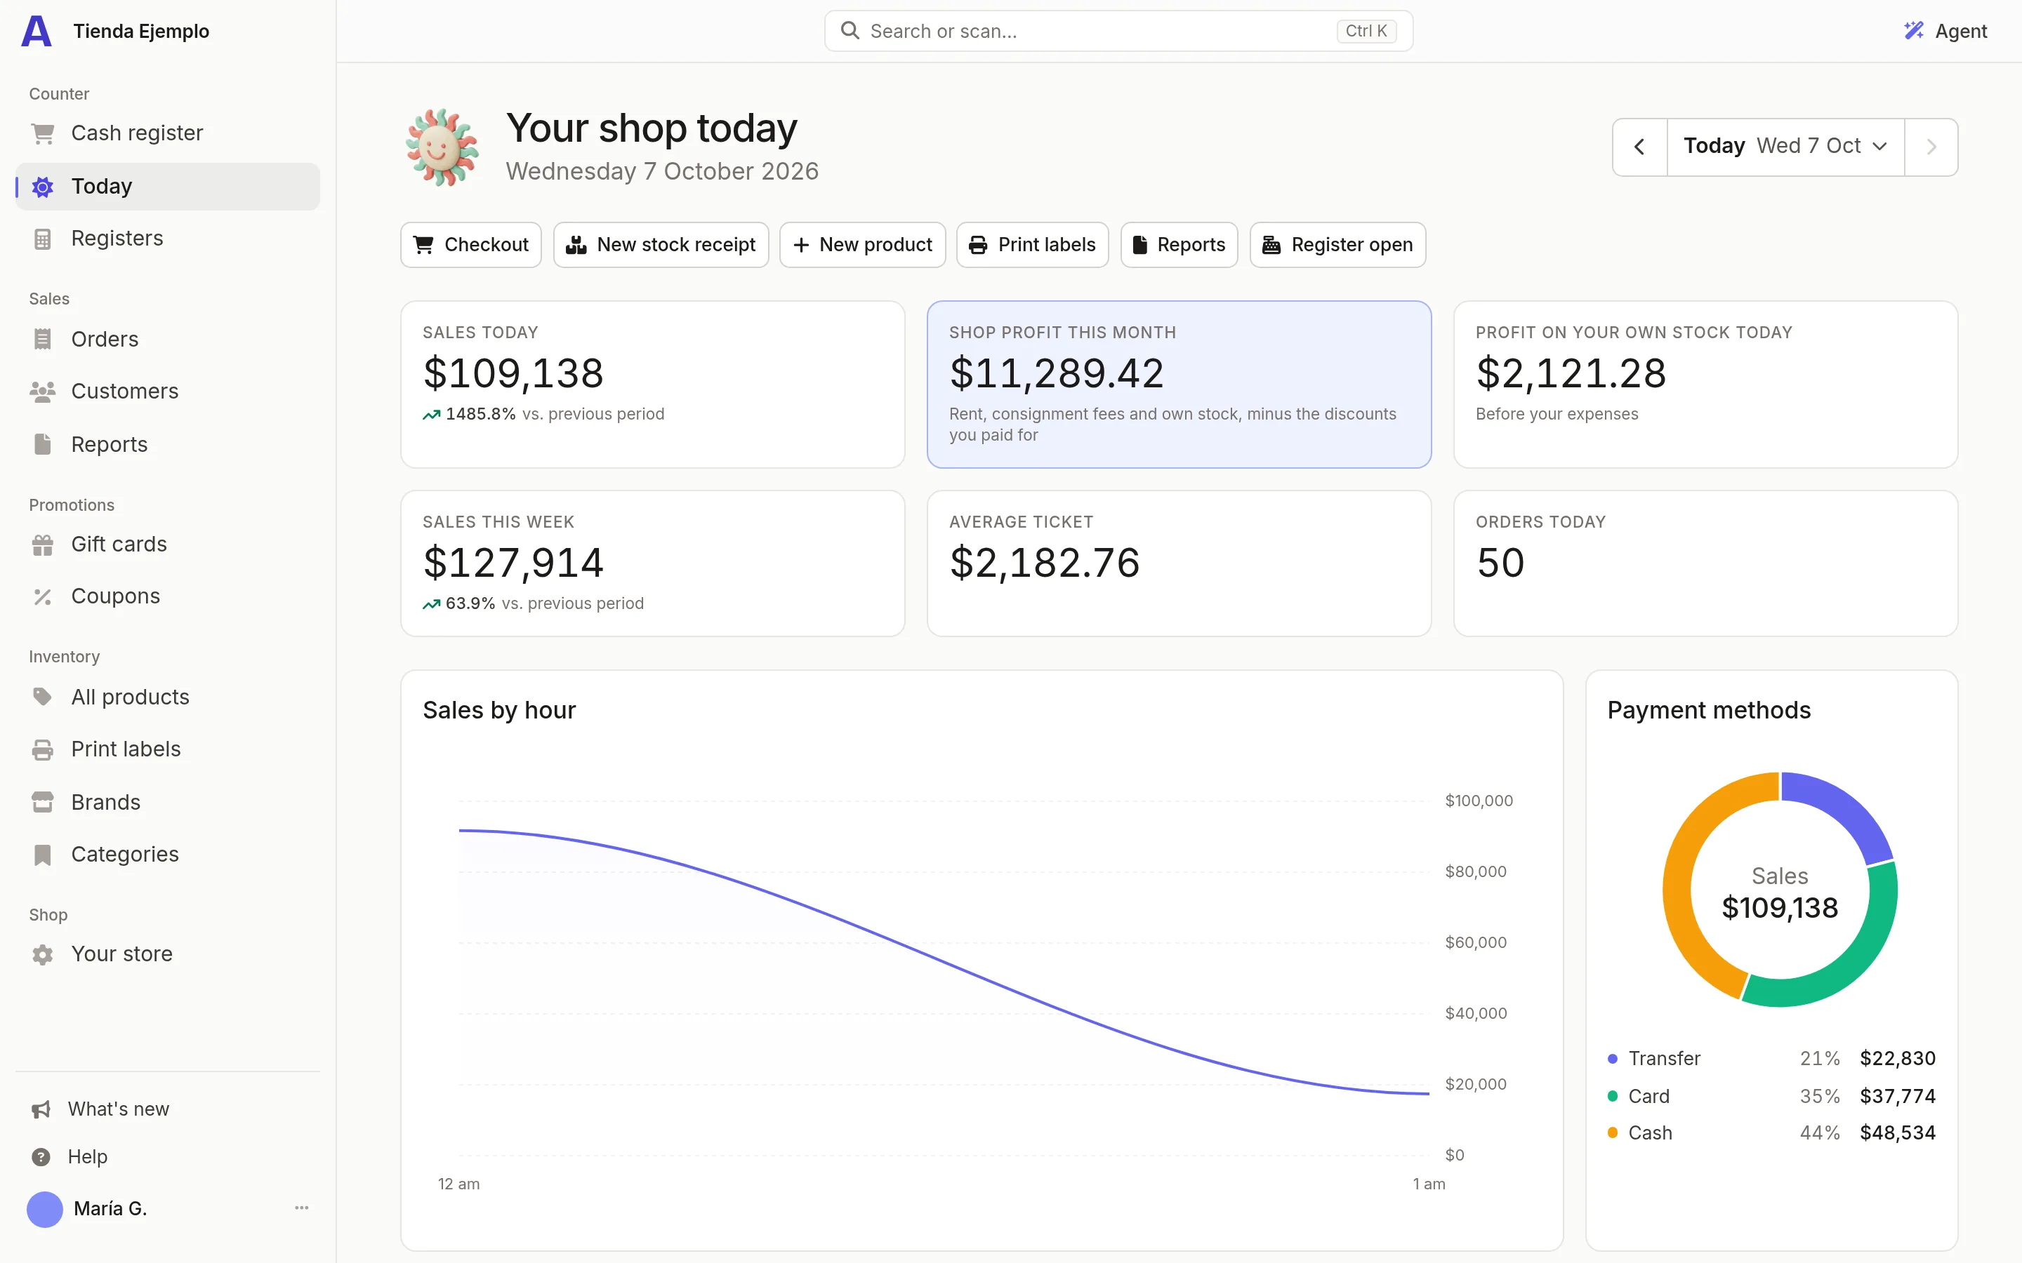Screen dimensions: 2022x1263
Task: Click the New stock receipt button
Action: tap(661, 245)
